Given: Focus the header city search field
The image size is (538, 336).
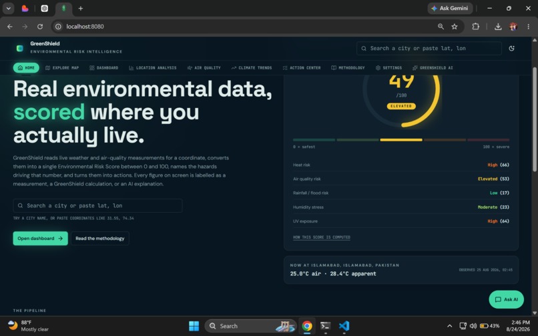Looking at the screenshot, I should (x=429, y=49).
